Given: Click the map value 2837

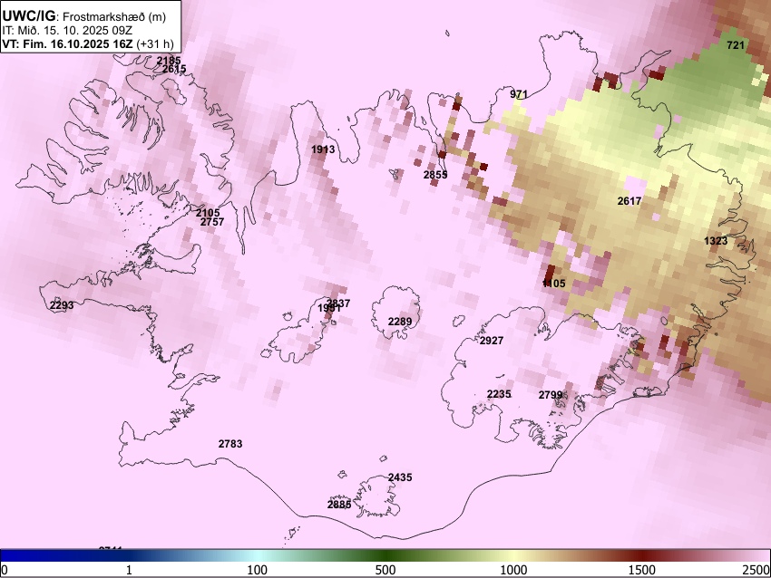Looking at the screenshot, I should point(338,303).
